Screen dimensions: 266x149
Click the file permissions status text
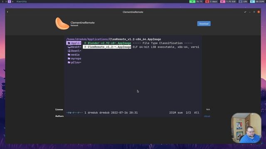74,113
